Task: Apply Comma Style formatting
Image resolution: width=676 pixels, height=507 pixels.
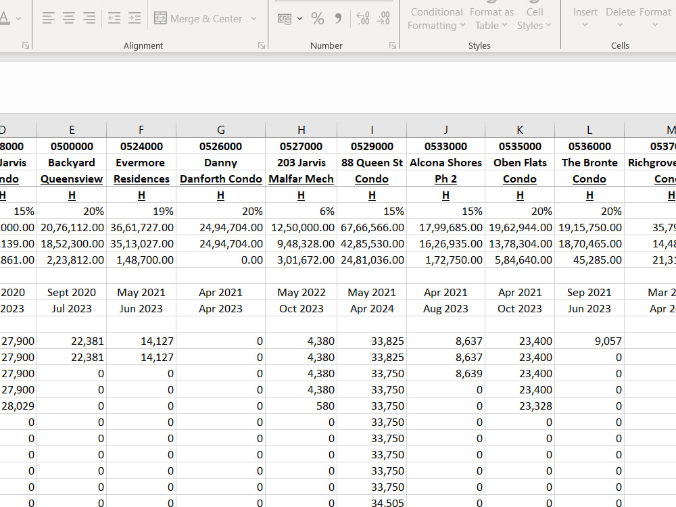Action: pos(337,18)
